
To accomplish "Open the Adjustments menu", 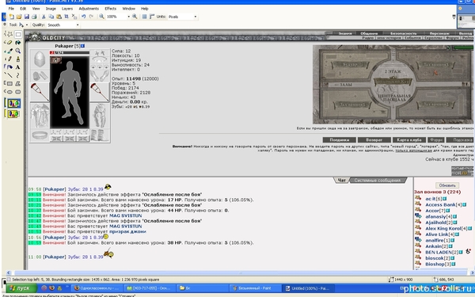I will (x=89, y=9).
